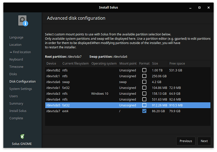Select Users step in sidebar
This screenshot has width=217, height=152.
(14, 96)
